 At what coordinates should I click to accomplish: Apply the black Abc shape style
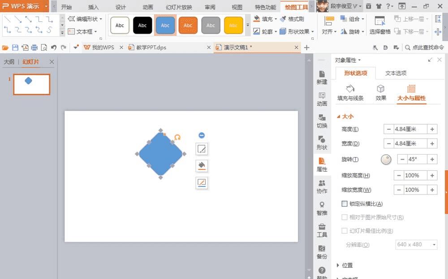pyautogui.click(x=142, y=25)
